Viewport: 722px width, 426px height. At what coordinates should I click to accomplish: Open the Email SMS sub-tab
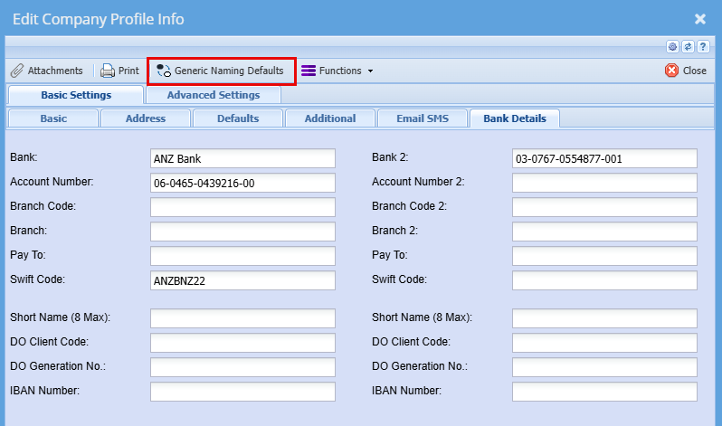click(x=421, y=118)
